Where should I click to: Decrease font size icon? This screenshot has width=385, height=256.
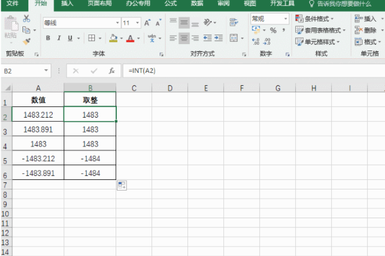click(x=158, y=23)
